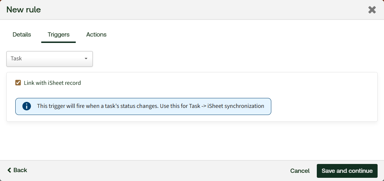This screenshot has width=384, height=181.
Task: Switch to the Details tab
Action: pos(22,35)
